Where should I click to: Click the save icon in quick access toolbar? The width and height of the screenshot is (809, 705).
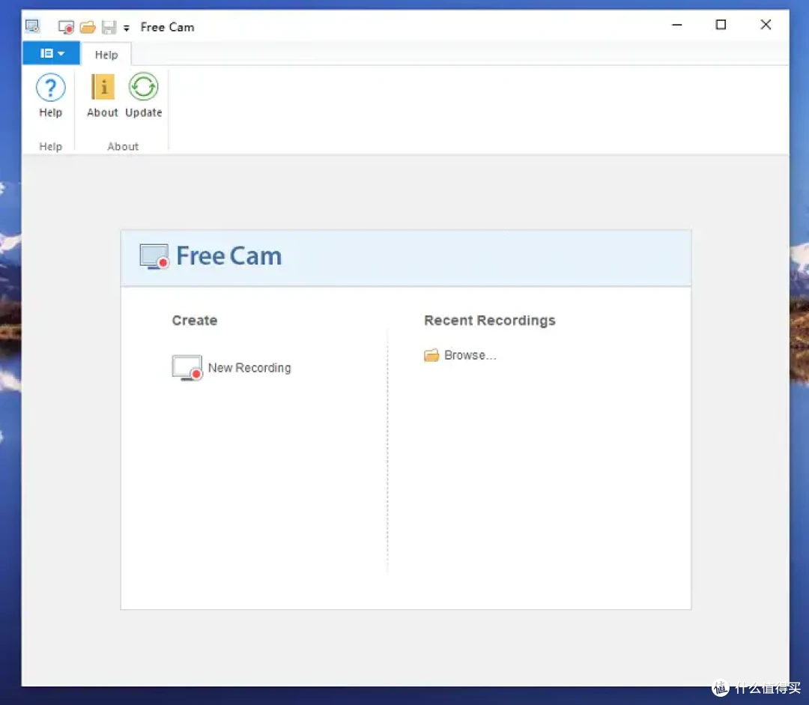click(109, 27)
